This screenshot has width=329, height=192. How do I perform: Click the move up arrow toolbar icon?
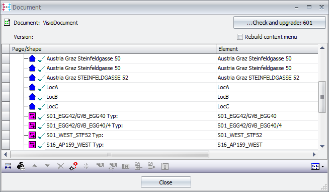click(35, 166)
